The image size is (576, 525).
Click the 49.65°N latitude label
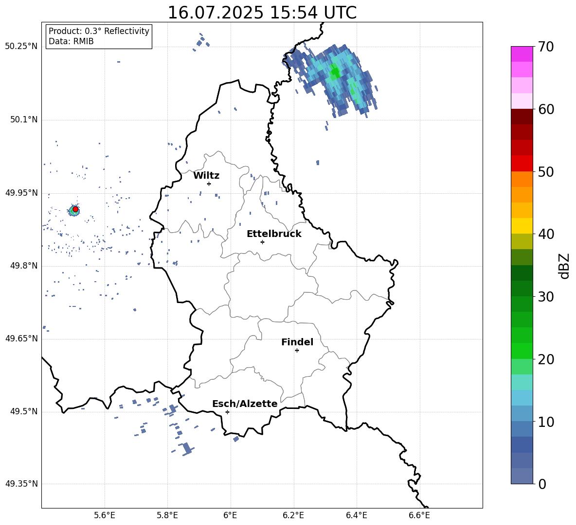[21, 339]
